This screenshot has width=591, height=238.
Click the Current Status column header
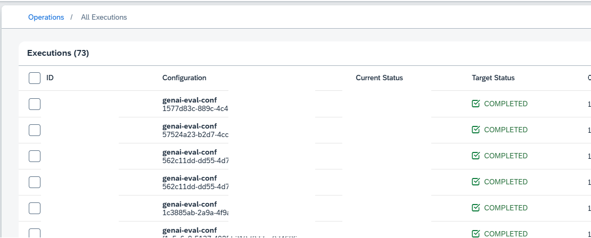(x=379, y=78)
